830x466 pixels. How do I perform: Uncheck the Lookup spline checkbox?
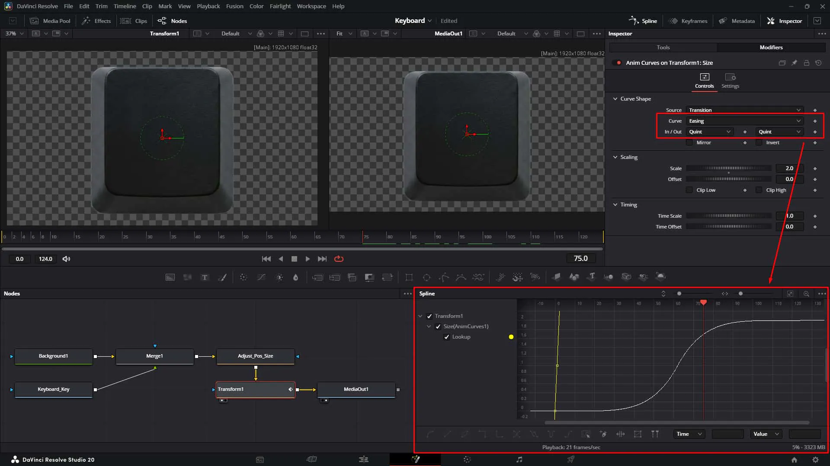(447, 337)
